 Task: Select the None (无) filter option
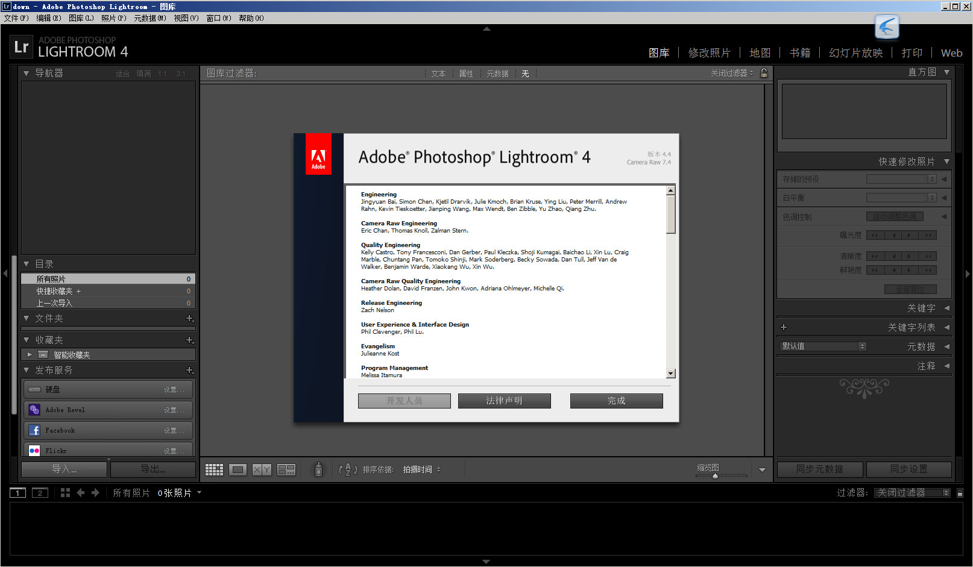click(x=525, y=74)
